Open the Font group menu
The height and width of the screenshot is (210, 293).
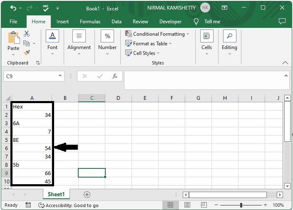click(52, 43)
